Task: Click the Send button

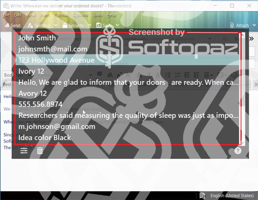Action: pyautogui.click(x=13, y=25)
